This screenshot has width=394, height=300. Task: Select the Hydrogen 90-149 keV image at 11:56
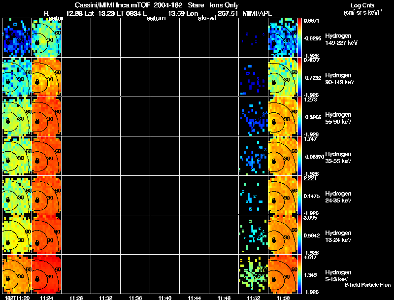283,77
